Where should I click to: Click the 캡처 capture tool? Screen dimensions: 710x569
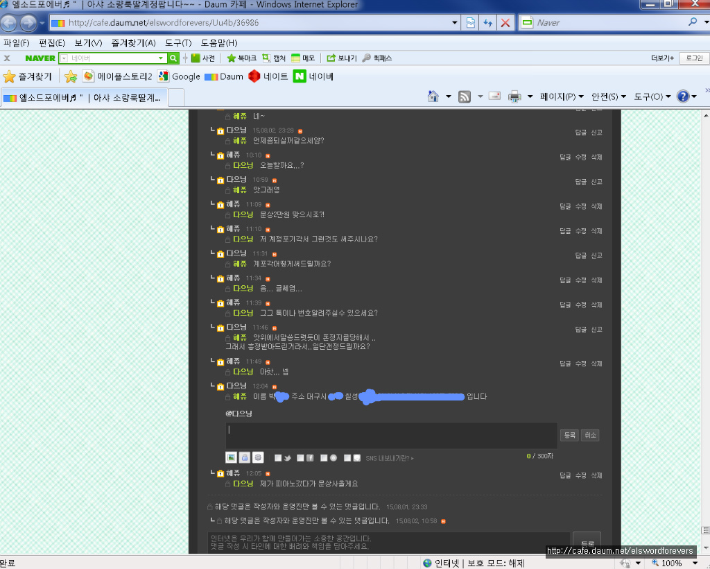(274, 58)
